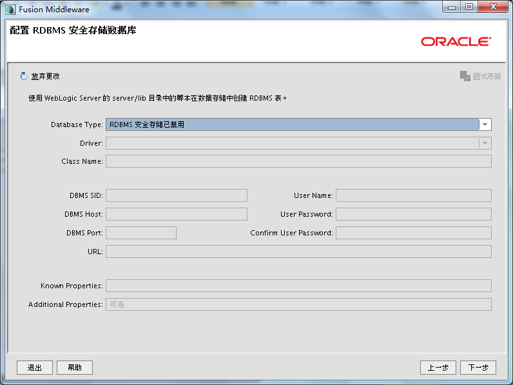513x385 pixels.
Task: Proceed with the 下一步 next button
Action: pyautogui.click(x=478, y=368)
